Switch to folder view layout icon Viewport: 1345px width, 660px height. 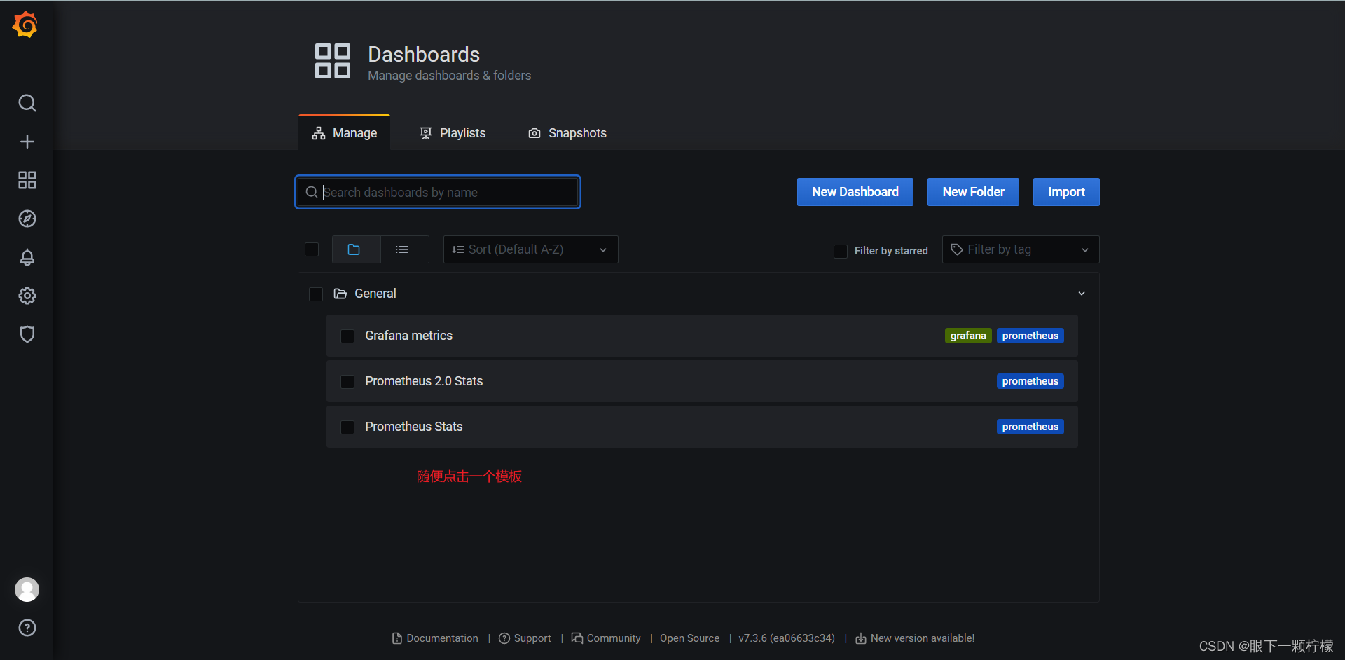click(356, 249)
